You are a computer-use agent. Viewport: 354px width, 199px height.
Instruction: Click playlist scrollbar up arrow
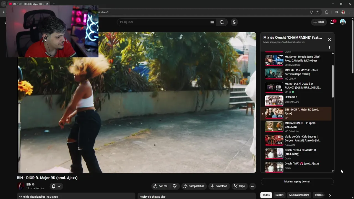coord(333,53)
